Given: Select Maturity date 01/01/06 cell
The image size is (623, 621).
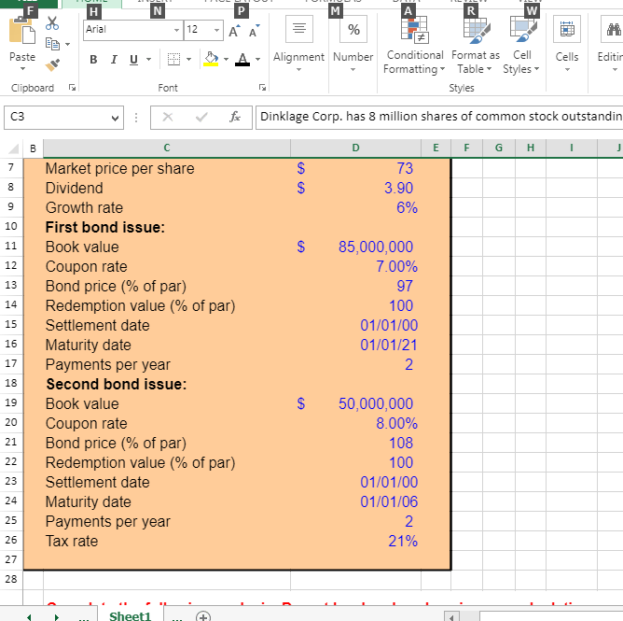Looking at the screenshot, I should (x=355, y=501).
